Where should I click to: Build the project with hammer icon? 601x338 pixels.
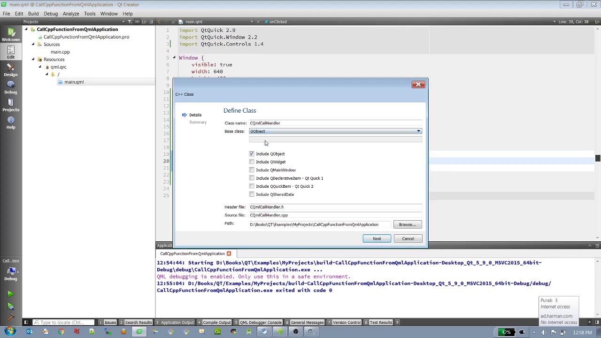[x=10, y=318]
